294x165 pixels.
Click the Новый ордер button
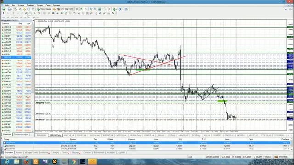click(44, 9)
